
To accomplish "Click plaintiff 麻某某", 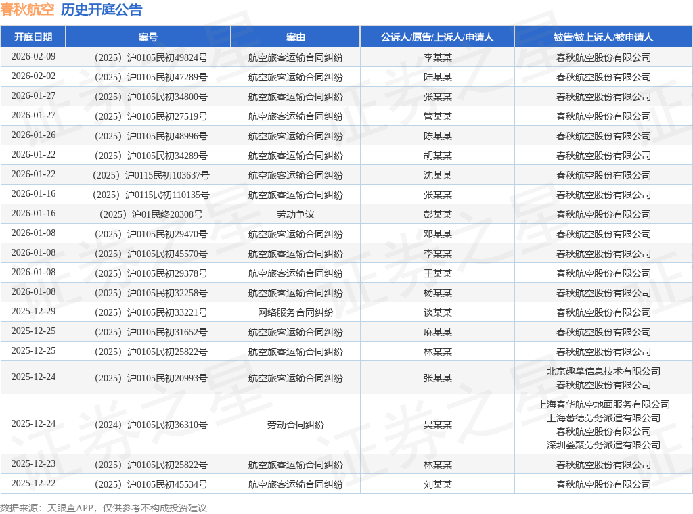I will click(438, 332).
